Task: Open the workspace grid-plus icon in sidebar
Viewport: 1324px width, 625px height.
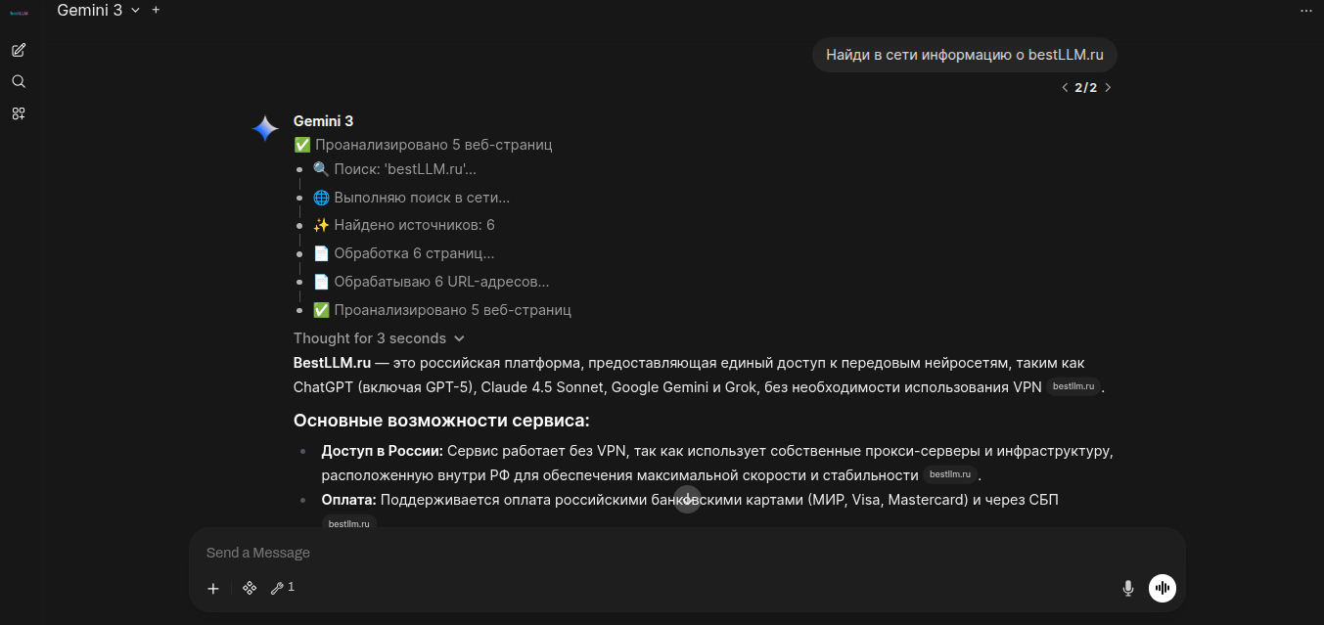Action: [19, 113]
